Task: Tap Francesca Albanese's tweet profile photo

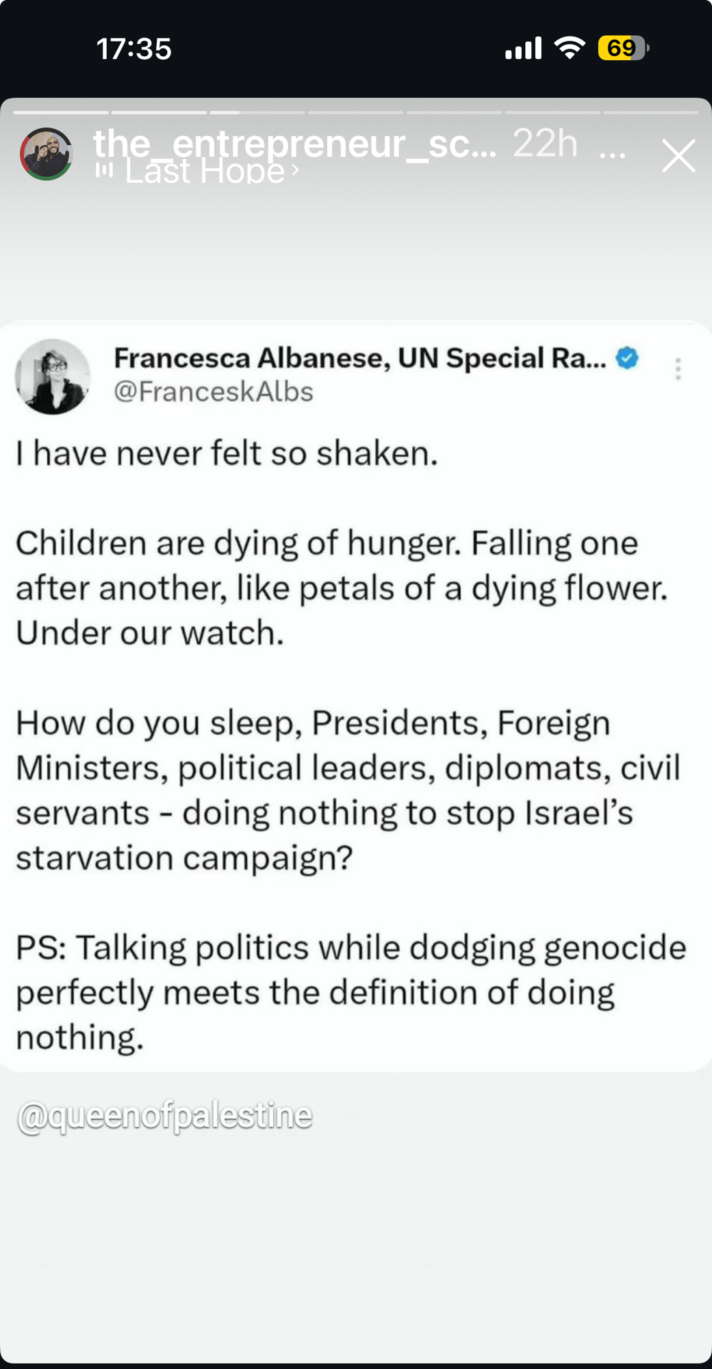Action: coord(53,376)
